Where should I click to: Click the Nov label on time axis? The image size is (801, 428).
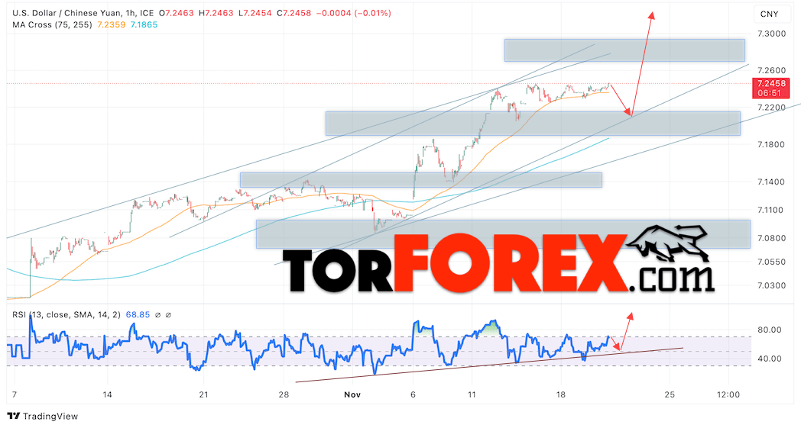pyautogui.click(x=352, y=394)
